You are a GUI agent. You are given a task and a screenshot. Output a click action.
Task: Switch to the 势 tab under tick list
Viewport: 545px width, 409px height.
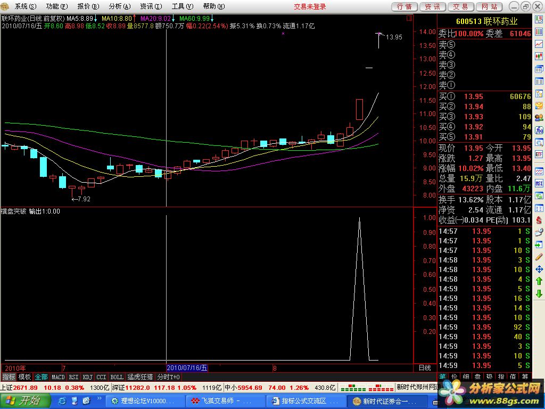[490, 377]
